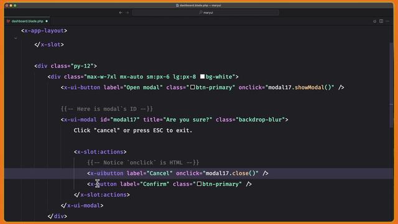This screenshot has height=224, width=398.
Task: Click modal17.close() in the onclick attribute
Action: click(231, 173)
